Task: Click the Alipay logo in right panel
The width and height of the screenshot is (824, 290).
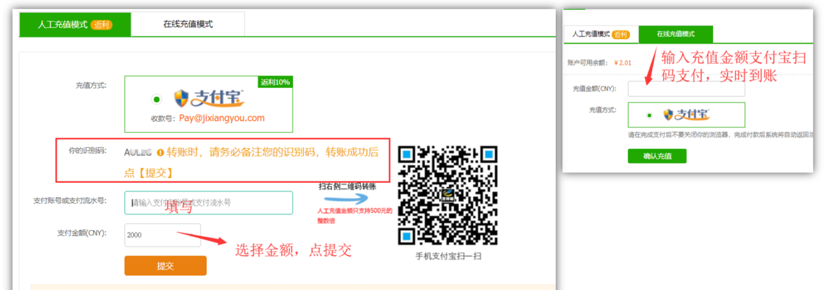Action: 686,115
